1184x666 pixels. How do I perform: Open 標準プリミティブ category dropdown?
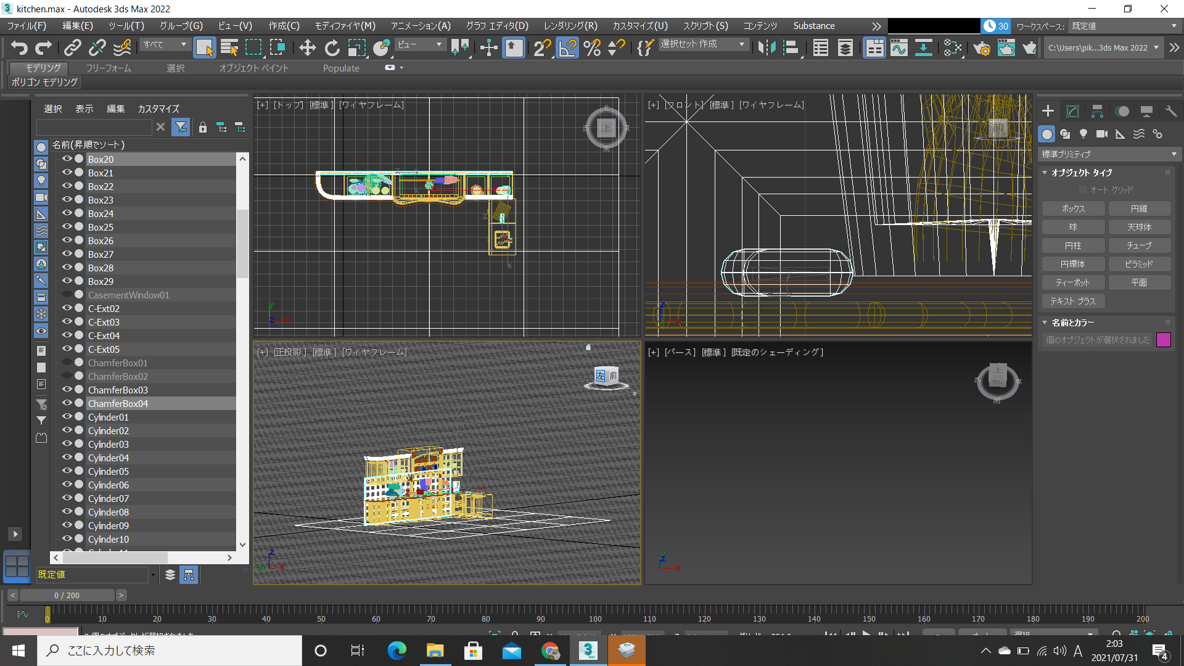pos(1109,154)
